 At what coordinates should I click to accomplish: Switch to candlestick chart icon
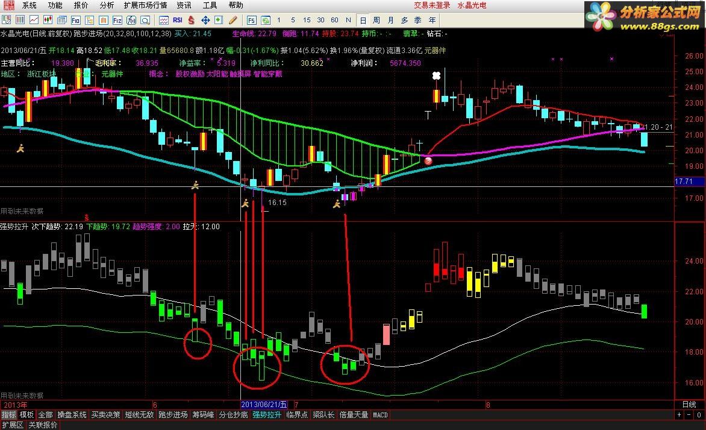(48, 20)
